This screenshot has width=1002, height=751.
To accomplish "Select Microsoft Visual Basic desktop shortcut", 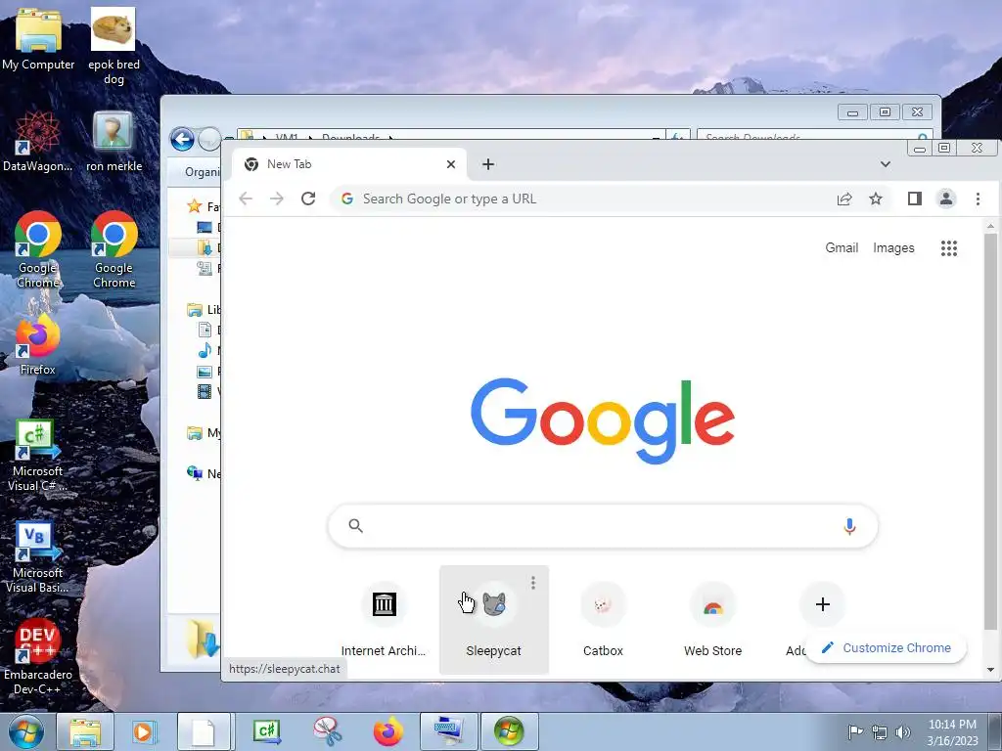I will pyautogui.click(x=38, y=556).
